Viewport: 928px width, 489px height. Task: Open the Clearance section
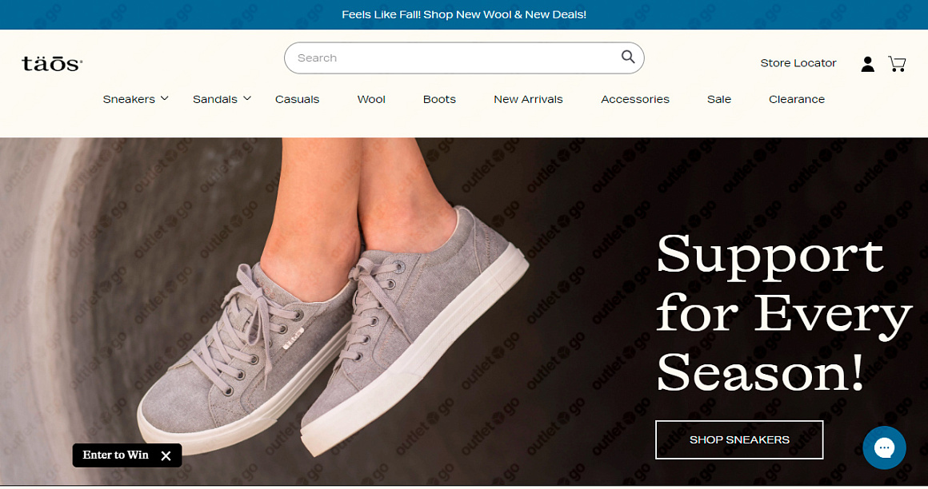tap(797, 99)
